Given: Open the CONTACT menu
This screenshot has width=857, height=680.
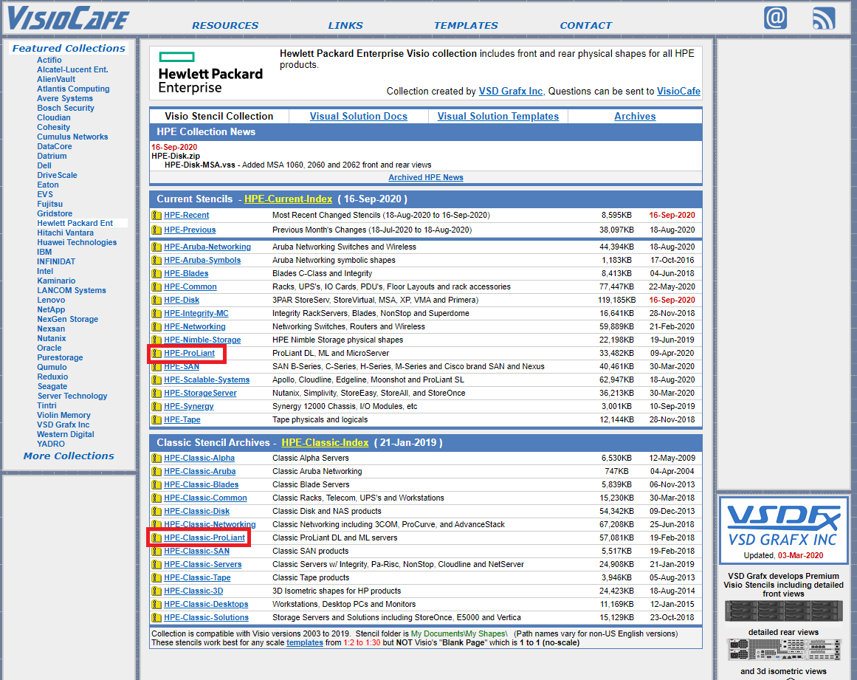Looking at the screenshot, I should [586, 26].
